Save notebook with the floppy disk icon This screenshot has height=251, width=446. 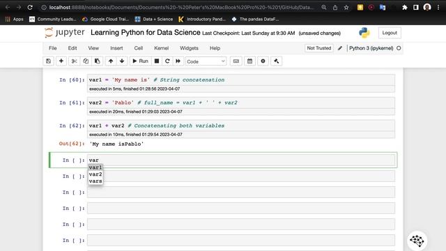[48, 61]
